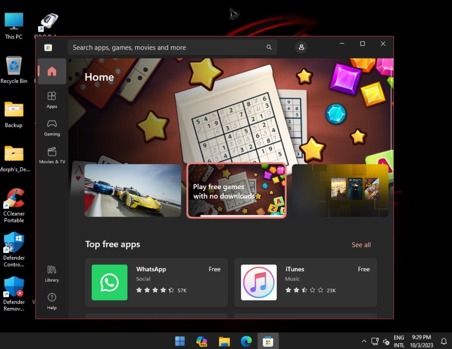
Task: Launch the Defender Control shortcut
Action: pos(14,250)
